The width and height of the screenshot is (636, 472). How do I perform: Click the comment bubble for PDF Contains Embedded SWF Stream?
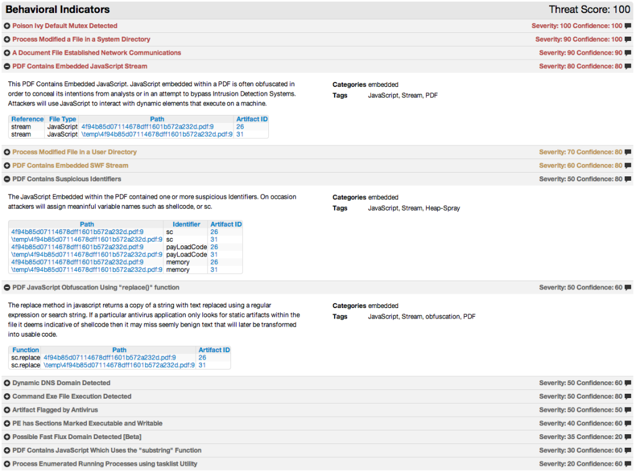[628, 165]
